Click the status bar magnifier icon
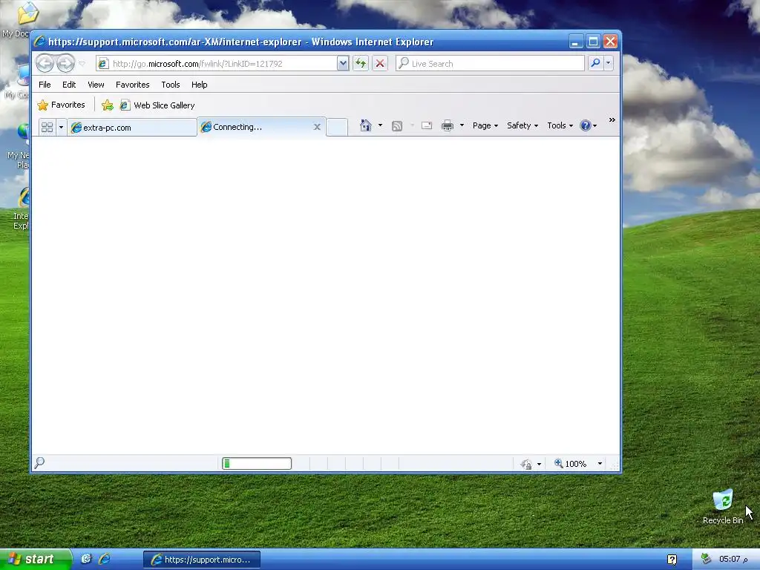Image resolution: width=760 pixels, height=570 pixels. click(40, 463)
